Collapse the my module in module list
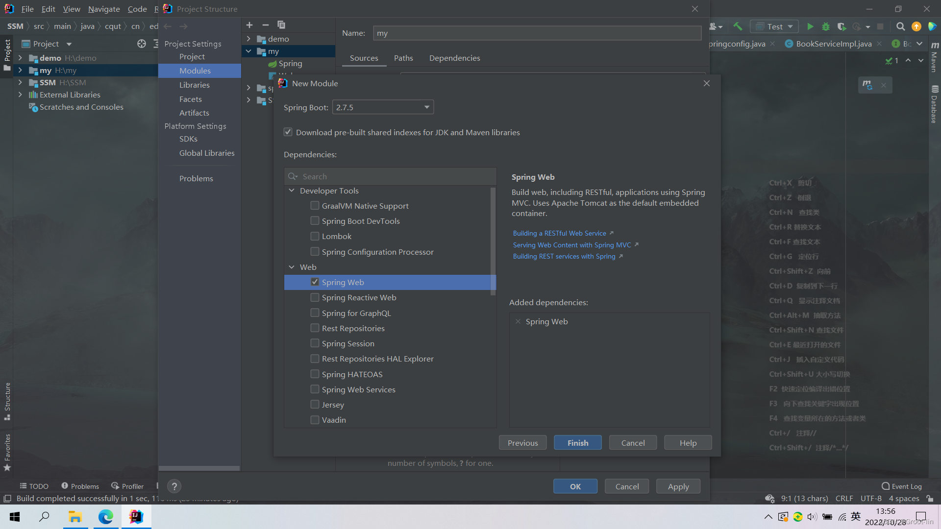 (x=248, y=51)
